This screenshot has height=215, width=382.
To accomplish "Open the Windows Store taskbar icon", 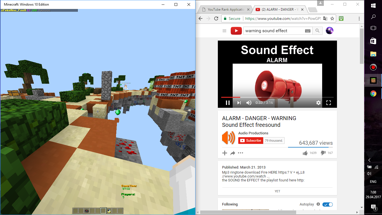I will click(x=373, y=41).
